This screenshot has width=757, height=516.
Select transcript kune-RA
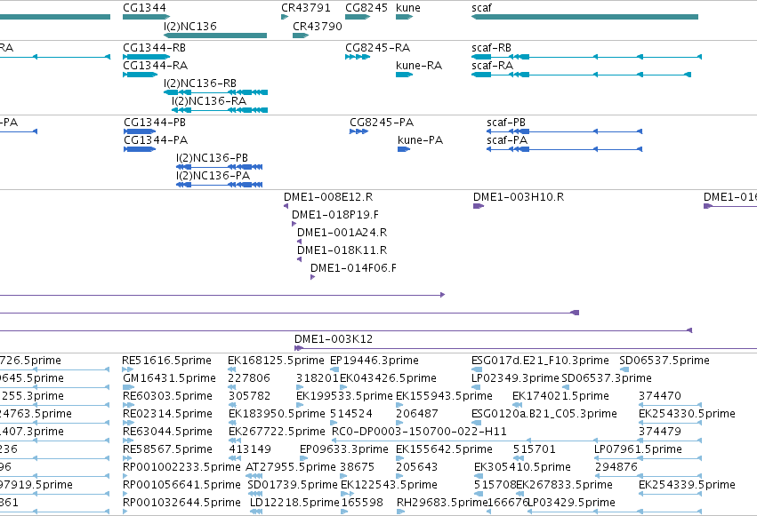click(419, 66)
